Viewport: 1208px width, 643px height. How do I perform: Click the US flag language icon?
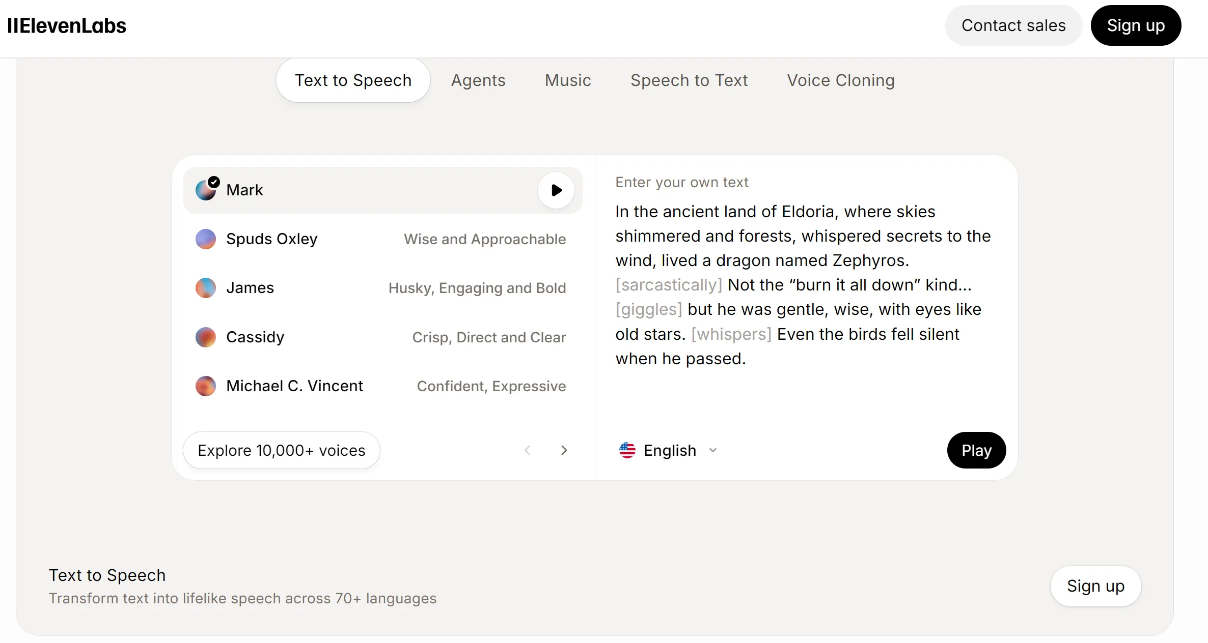[x=628, y=450]
